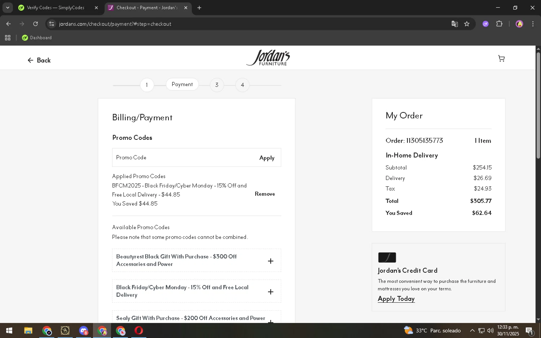Reload the checkout page
Viewport: 541px width, 338px height.
pyautogui.click(x=35, y=24)
